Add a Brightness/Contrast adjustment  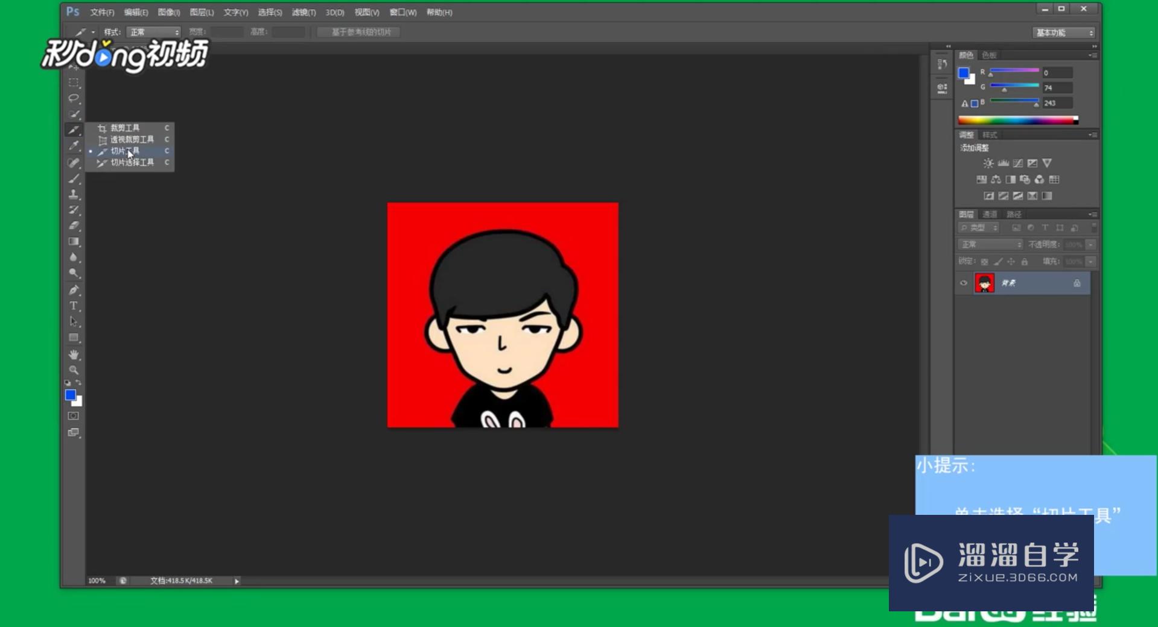[x=988, y=163]
